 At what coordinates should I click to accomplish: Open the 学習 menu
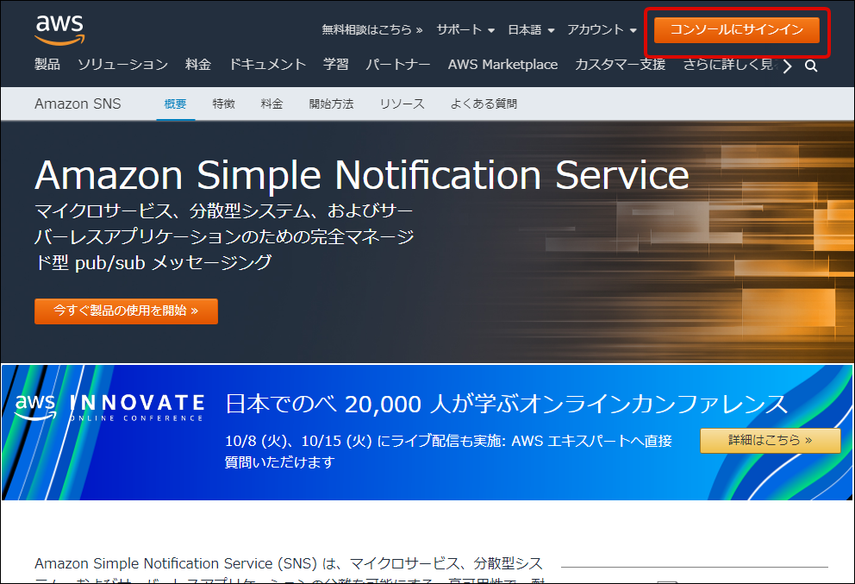click(336, 65)
